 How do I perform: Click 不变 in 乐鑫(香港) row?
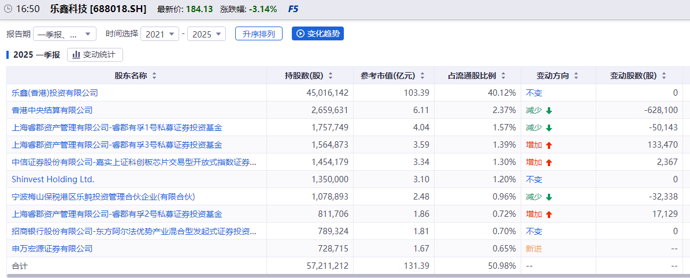pyautogui.click(x=534, y=93)
